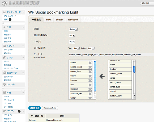Image resolution: width=154 pixels, height=122 pixels.
Task: Click the サービス text input field
Action: [x=112, y=54]
